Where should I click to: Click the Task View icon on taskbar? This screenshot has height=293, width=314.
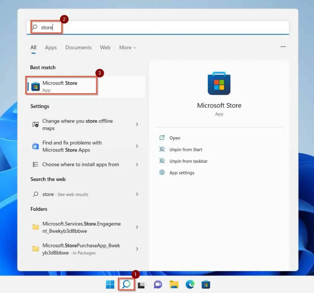tap(142, 284)
